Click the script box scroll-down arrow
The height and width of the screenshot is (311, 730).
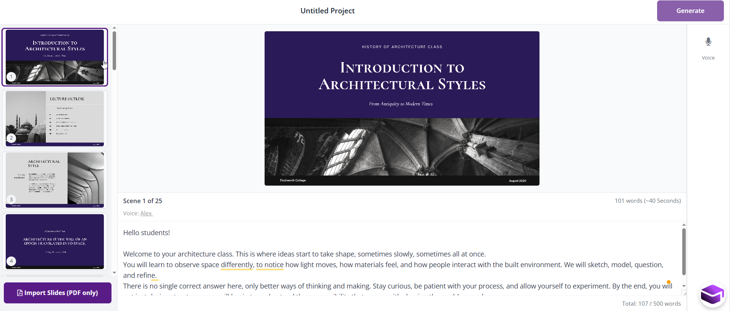684,286
